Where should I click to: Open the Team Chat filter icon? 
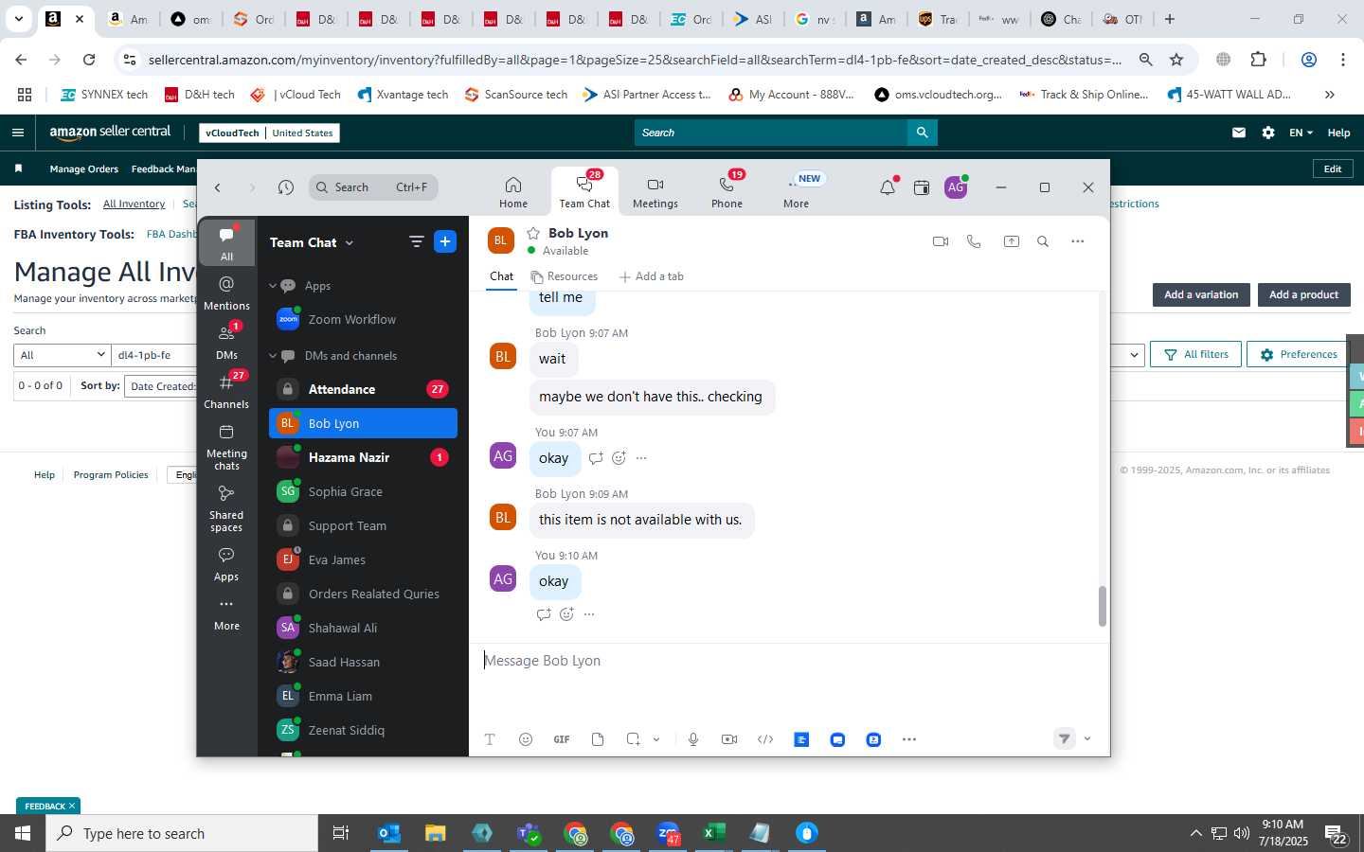click(x=416, y=241)
